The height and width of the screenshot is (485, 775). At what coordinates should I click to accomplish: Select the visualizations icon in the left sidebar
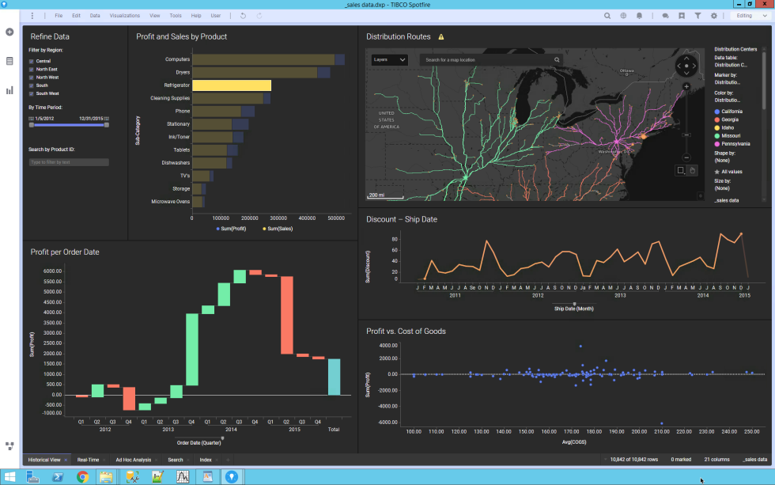(9, 89)
